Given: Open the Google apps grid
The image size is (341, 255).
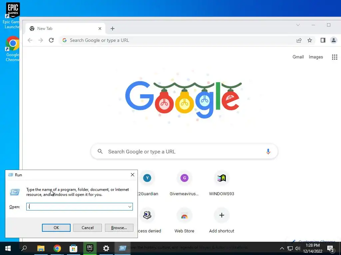Looking at the screenshot, I should point(334,57).
